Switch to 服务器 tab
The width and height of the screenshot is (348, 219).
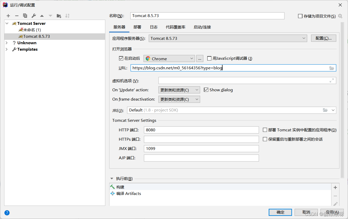(119, 27)
